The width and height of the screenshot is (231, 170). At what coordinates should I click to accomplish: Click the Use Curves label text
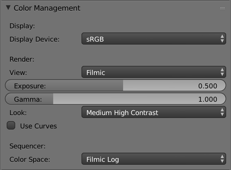coord(38,126)
